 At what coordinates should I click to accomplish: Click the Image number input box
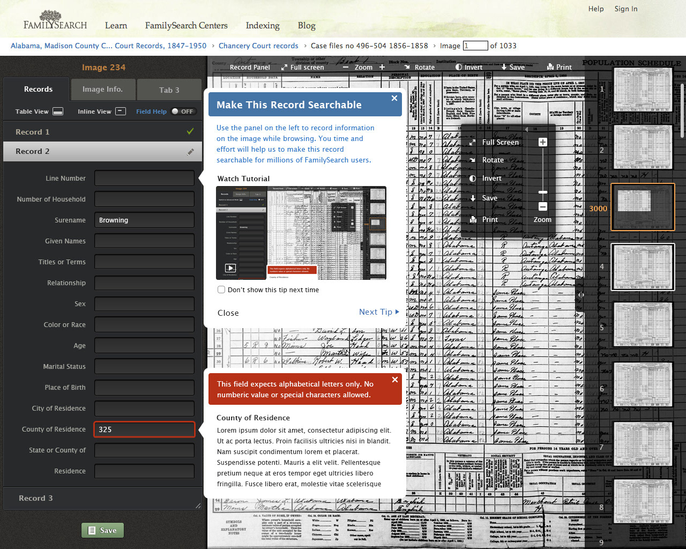[x=475, y=46]
